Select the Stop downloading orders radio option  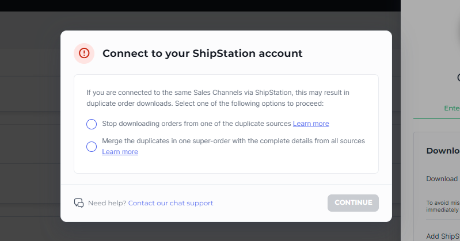(91, 124)
